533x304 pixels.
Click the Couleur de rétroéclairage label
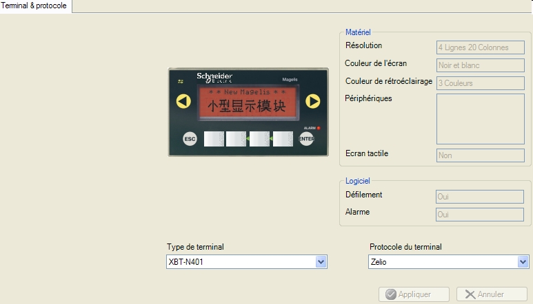[389, 81]
